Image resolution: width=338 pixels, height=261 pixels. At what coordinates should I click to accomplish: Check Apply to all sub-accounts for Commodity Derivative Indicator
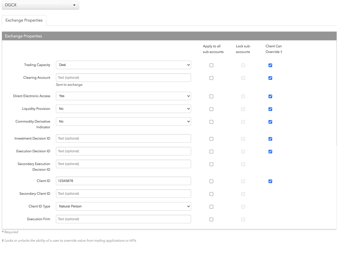211,122
